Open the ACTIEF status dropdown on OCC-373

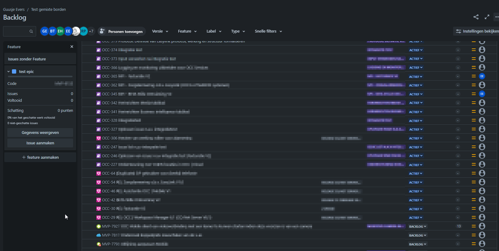pyautogui.click(x=416, y=59)
